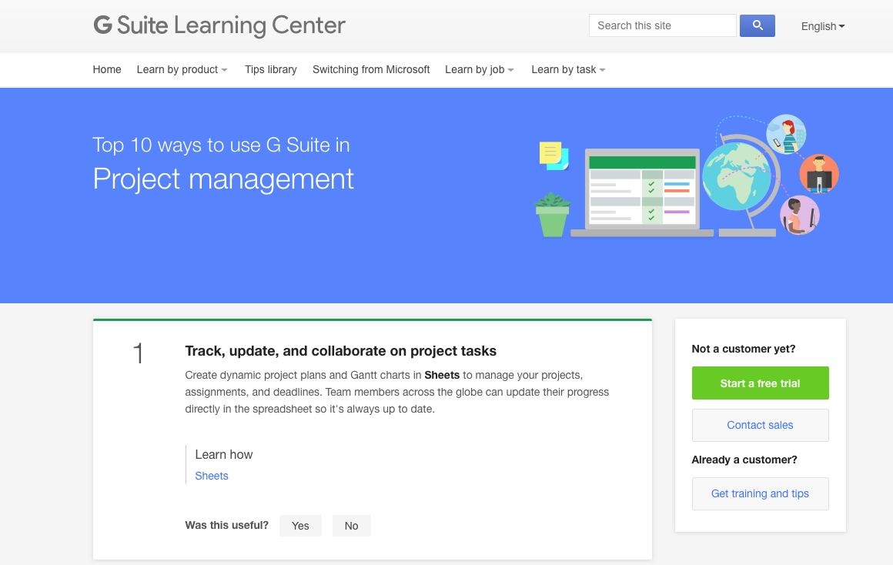Click the bold Sheets word in description

(442, 376)
